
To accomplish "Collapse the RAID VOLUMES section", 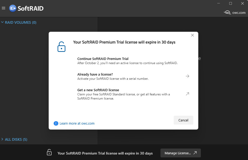I will pyautogui.click(x=2, y=22).
